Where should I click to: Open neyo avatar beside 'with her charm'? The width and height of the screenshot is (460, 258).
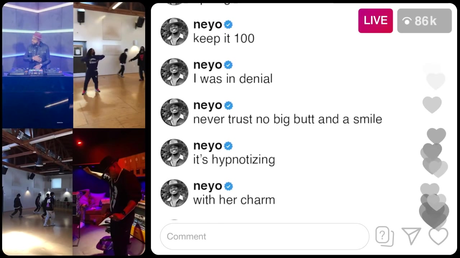174,193
